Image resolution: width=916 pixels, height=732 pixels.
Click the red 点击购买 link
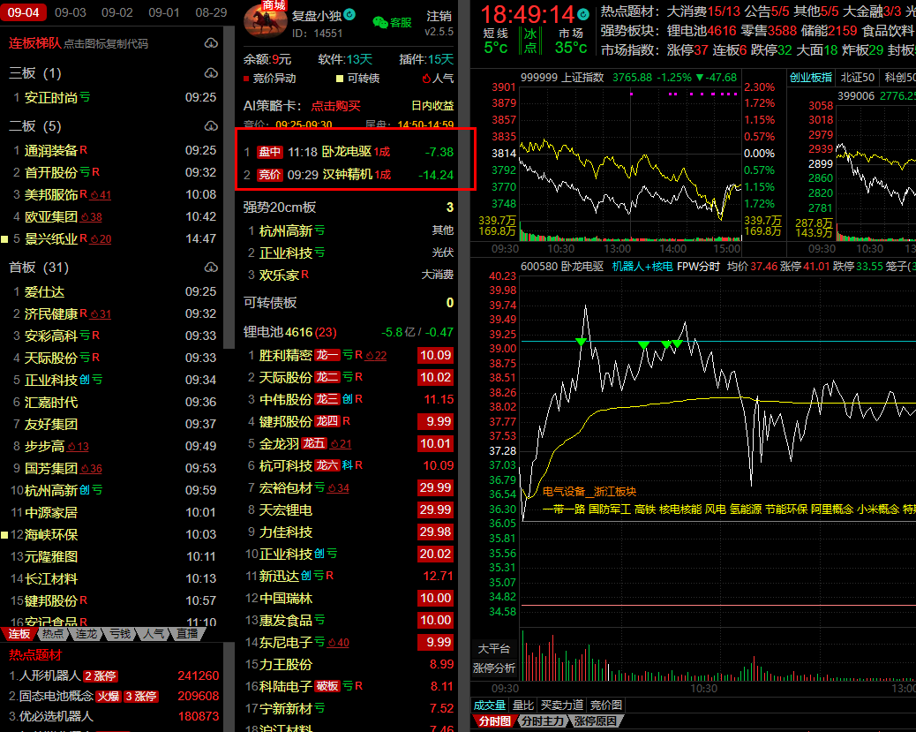[335, 106]
